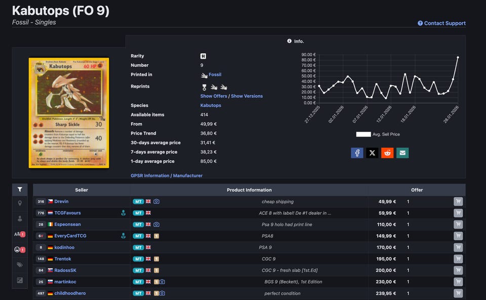Click the Price Trend value 36,80 €
This screenshot has height=300, width=486.
point(208,134)
